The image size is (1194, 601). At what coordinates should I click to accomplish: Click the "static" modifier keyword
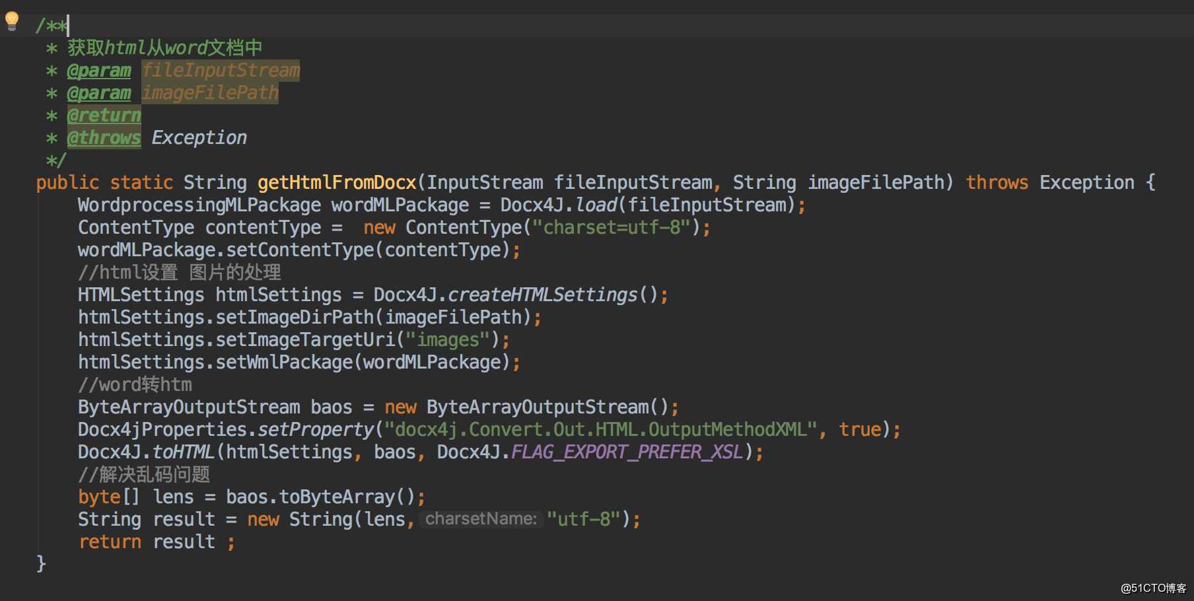coord(141,182)
